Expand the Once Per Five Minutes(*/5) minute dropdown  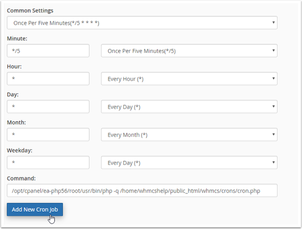[189, 51]
